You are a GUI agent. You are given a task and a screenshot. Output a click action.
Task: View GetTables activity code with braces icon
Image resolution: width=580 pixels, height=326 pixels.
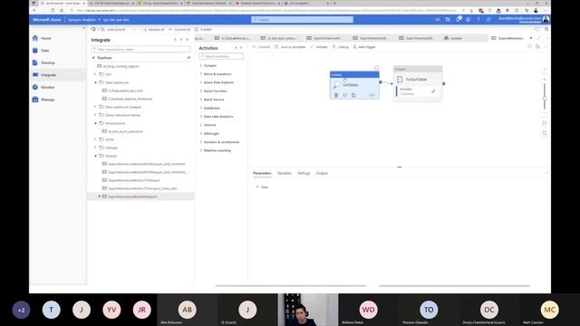[344, 95]
